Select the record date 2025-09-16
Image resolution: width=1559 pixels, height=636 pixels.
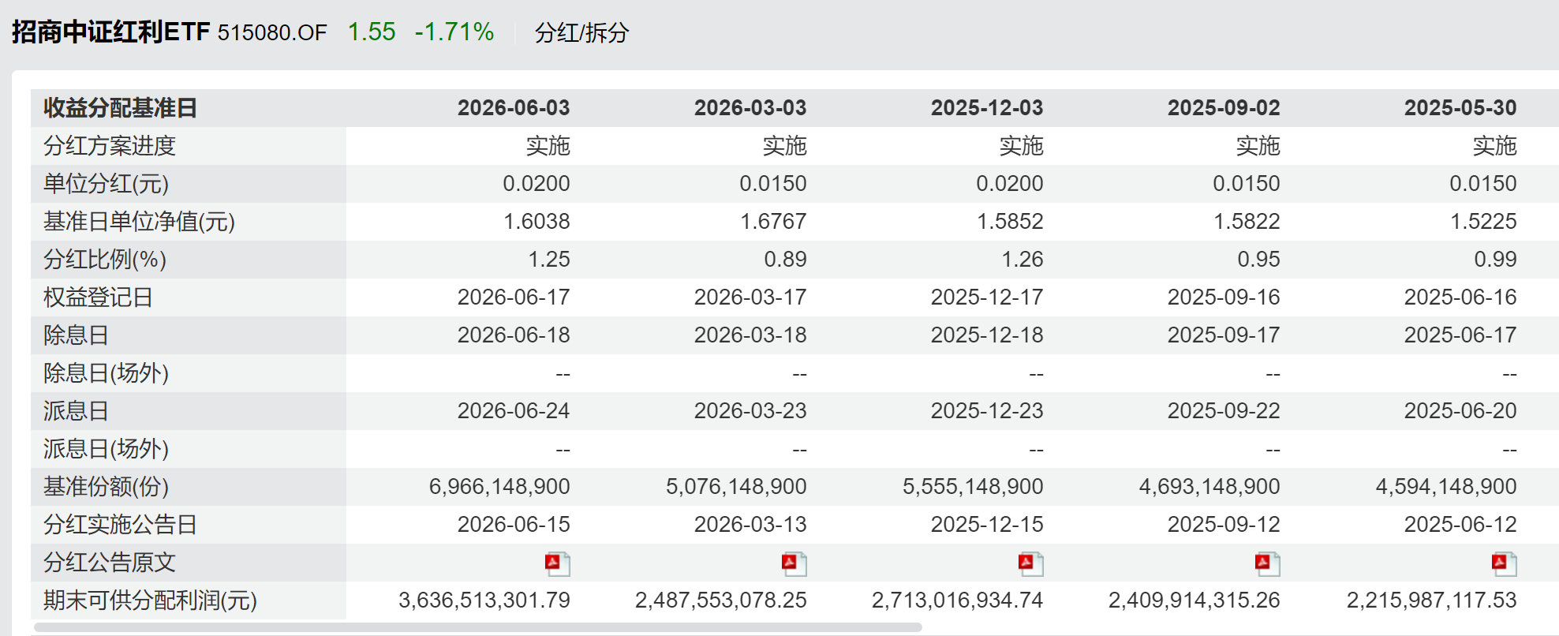tap(1224, 297)
